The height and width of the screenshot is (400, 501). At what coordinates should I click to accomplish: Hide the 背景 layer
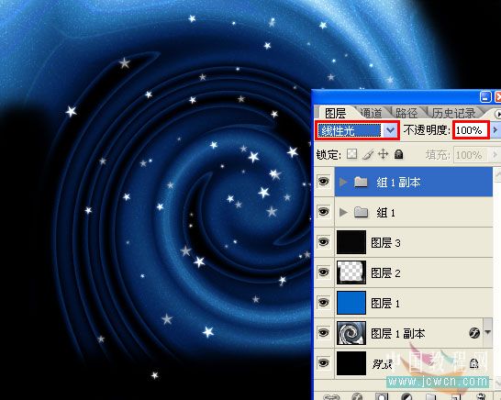(323, 363)
